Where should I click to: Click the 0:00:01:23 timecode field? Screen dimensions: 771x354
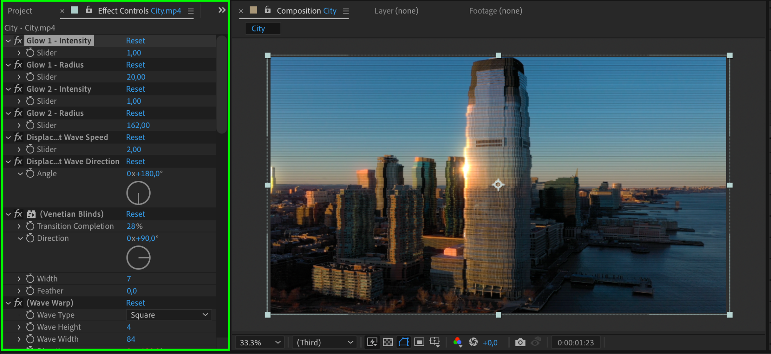tap(575, 342)
